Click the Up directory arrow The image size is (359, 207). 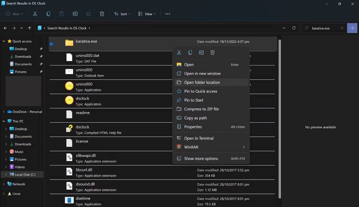(29, 28)
